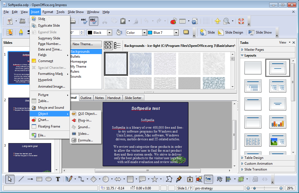Open the Slide Show menu
The width and height of the screenshot is (299, 193).
[76, 12]
